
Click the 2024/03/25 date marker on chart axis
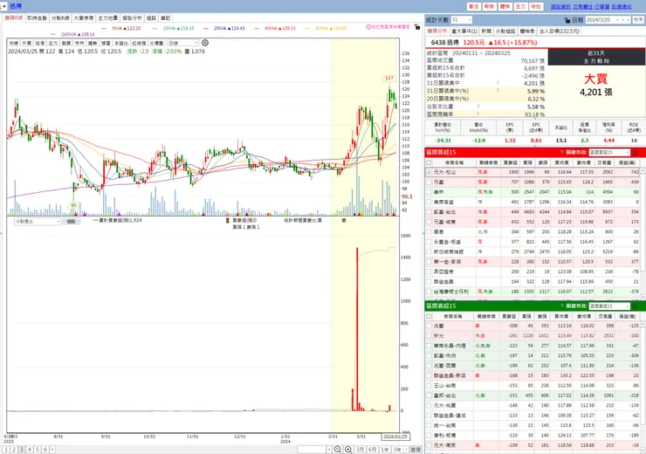click(x=395, y=437)
